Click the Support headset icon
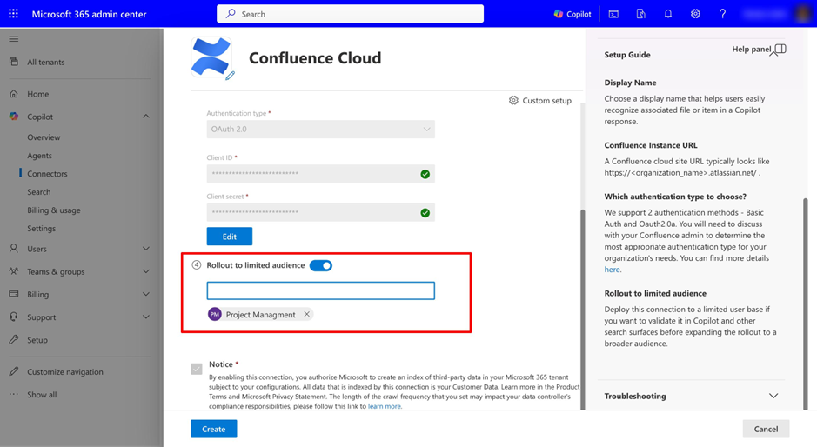 [14, 317]
